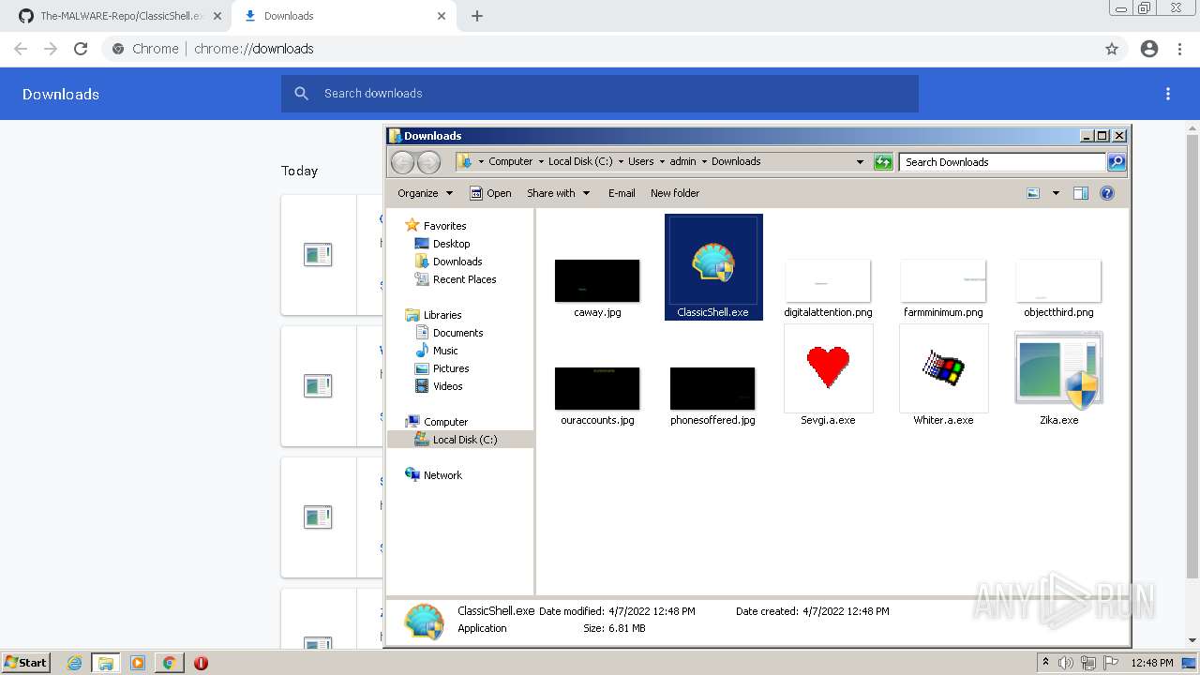Expand the address bar history dropdown
Viewport: 1200px width, 675px height.
(x=860, y=162)
